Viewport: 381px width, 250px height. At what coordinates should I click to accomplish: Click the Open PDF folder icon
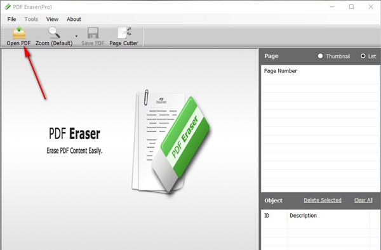pos(19,33)
